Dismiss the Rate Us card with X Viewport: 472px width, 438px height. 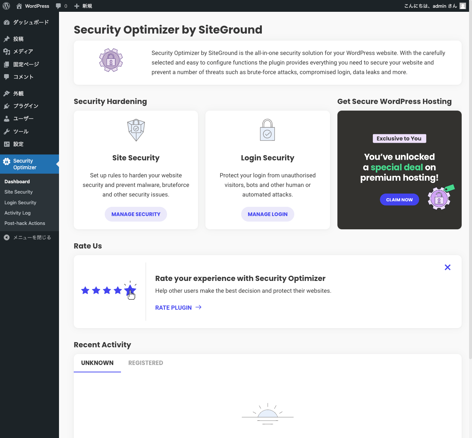[448, 267]
